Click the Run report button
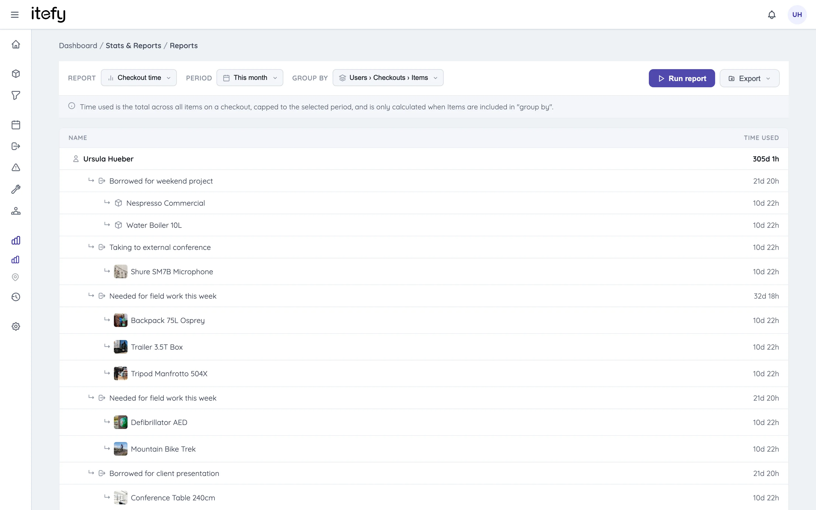The height and width of the screenshot is (510, 816). click(681, 78)
